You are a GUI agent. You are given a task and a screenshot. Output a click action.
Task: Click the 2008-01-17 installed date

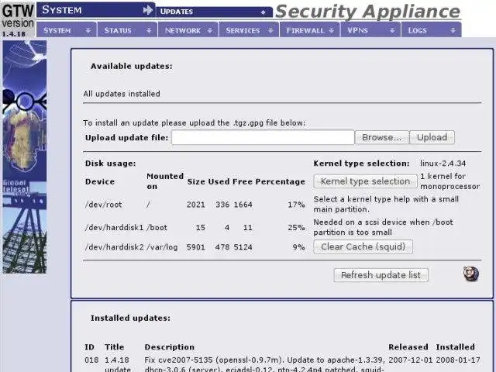pyautogui.click(x=458, y=360)
